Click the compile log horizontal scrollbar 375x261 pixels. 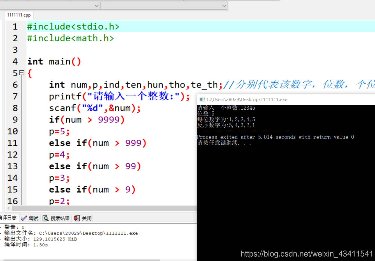click(x=81, y=260)
